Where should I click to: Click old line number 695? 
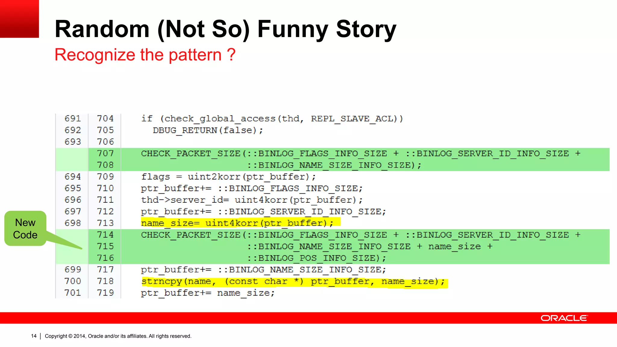(73, 189)
